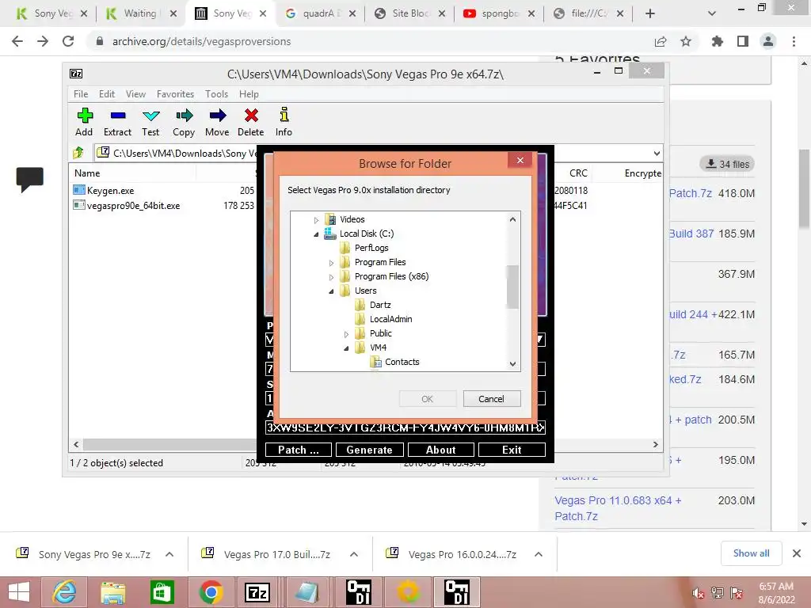Click the muted volume tray icon

pos(698,593)
